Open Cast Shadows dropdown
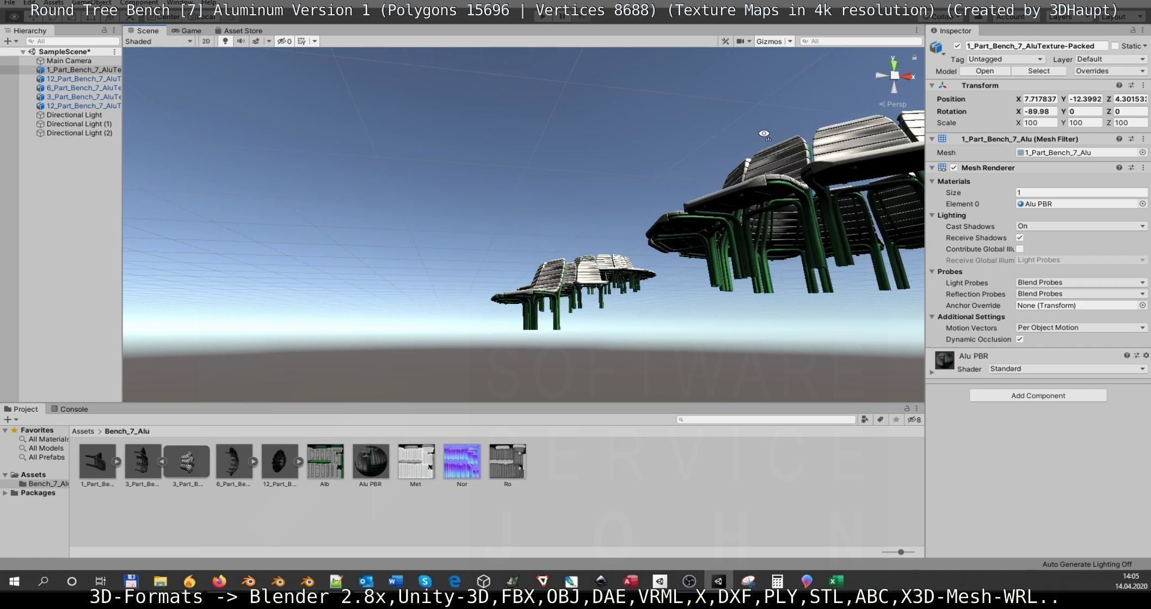The width and height of the screenshot is (1151, 609). [x=1081, y=226]
